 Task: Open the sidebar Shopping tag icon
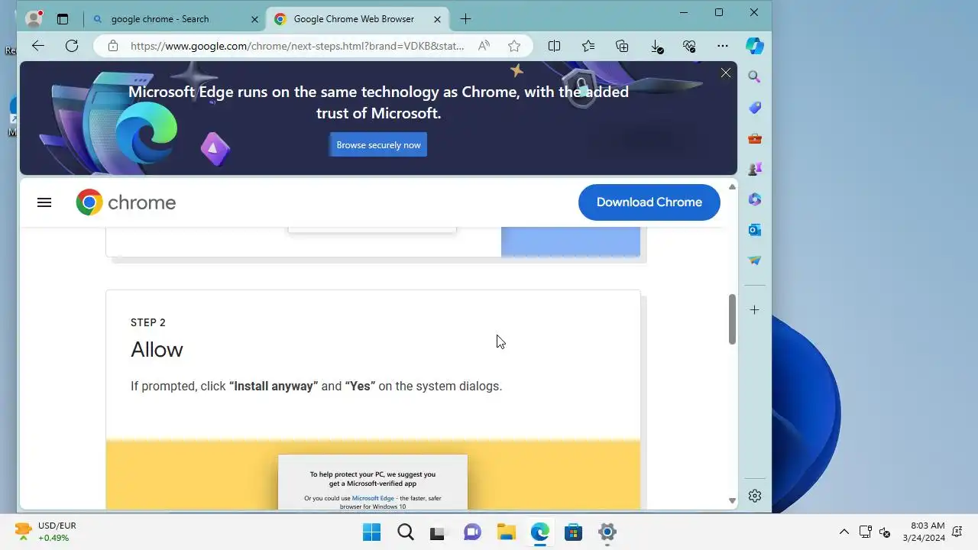point(755,108)
